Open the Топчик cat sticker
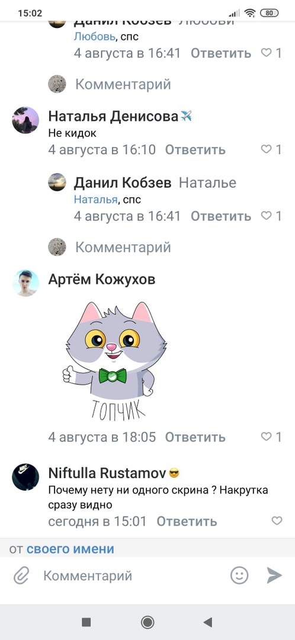 coord(114,361)
